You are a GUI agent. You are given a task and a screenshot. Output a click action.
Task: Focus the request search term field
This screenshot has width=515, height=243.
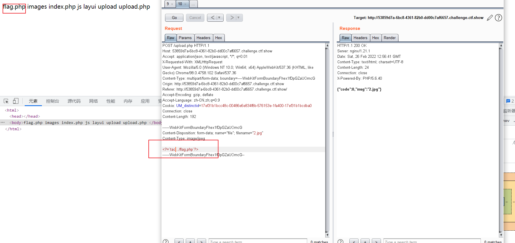pyautogui.click(x=258, y=241)
